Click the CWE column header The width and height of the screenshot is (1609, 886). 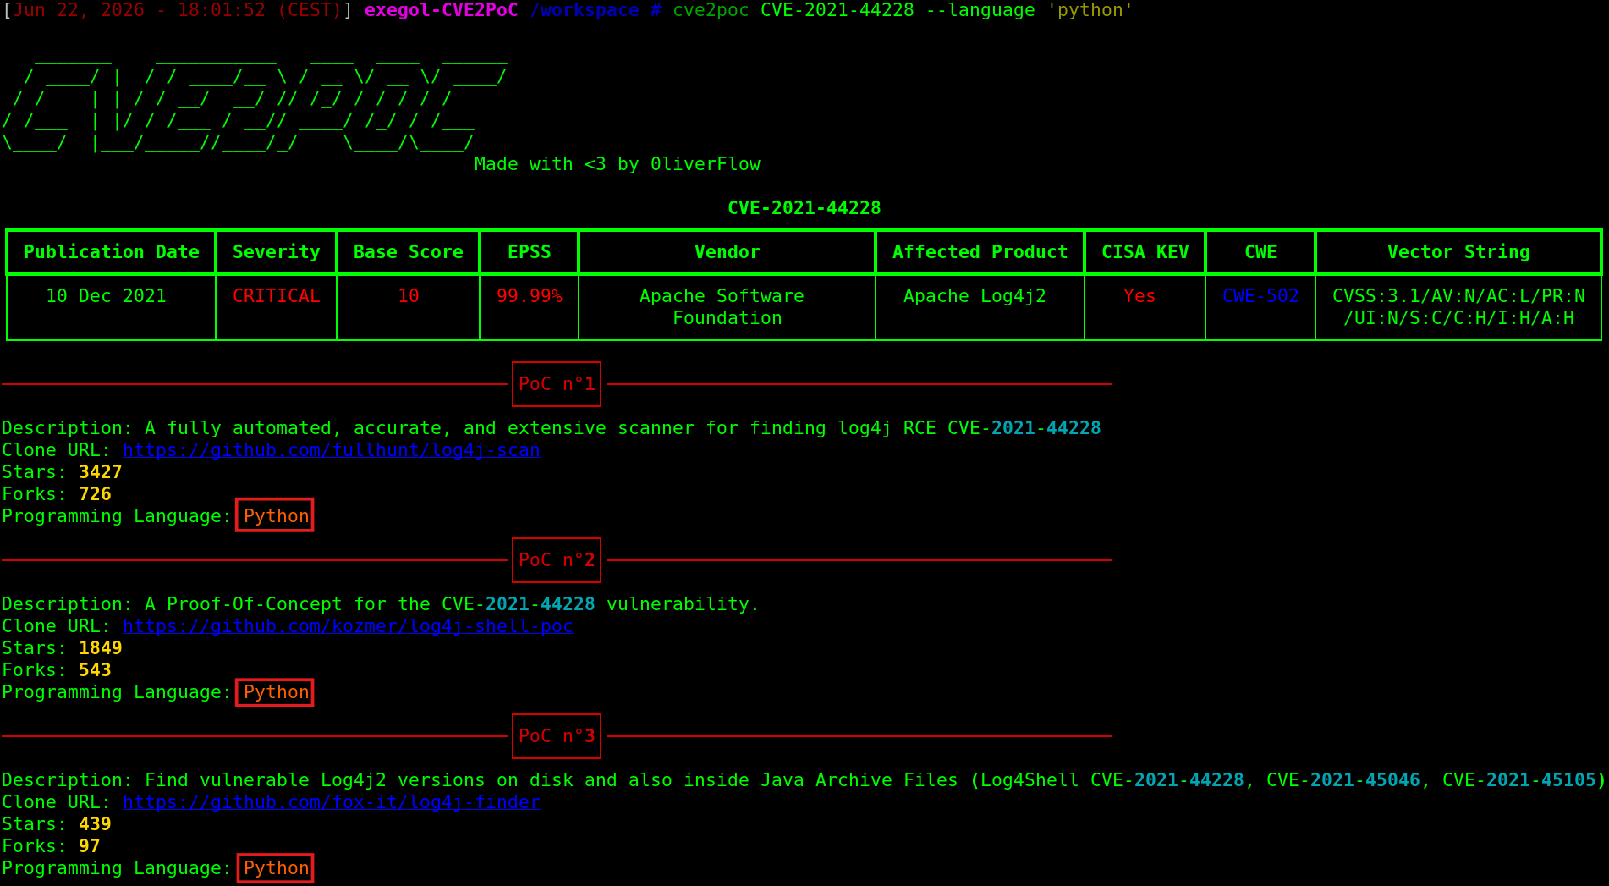click(1260, 252)
